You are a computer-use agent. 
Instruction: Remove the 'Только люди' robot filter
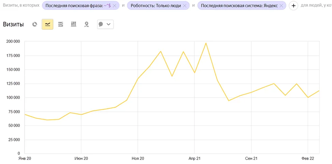coord(185,6)
